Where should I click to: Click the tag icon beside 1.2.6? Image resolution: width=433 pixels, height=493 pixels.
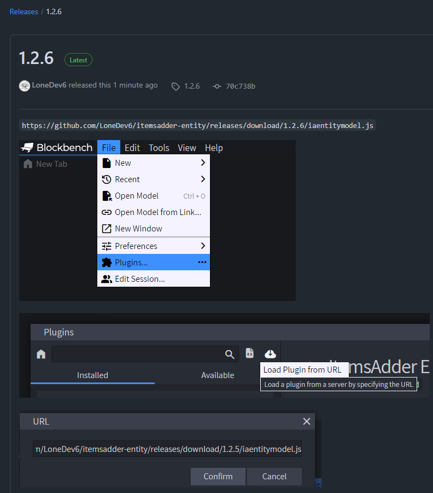175,86
